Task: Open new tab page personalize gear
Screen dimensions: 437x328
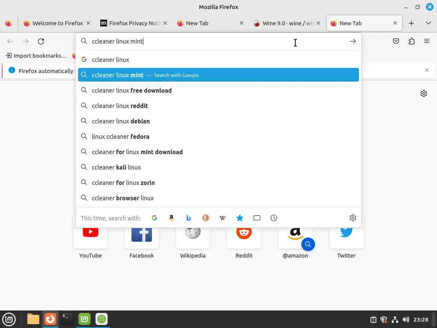Action: (x=424, y=94)
